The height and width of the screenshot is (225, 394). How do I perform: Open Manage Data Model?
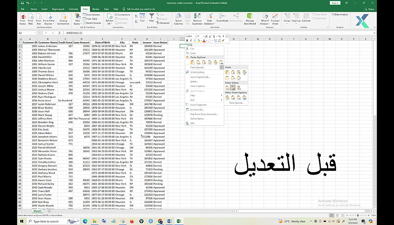pos(250,19)
